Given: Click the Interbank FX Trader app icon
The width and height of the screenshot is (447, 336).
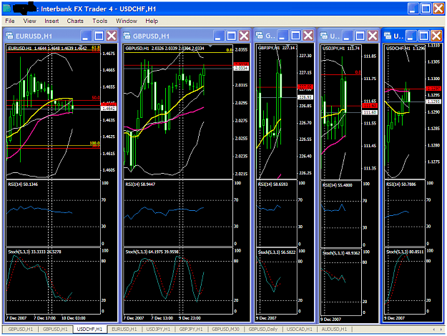Looking at the screenshot, I should 7,9.
